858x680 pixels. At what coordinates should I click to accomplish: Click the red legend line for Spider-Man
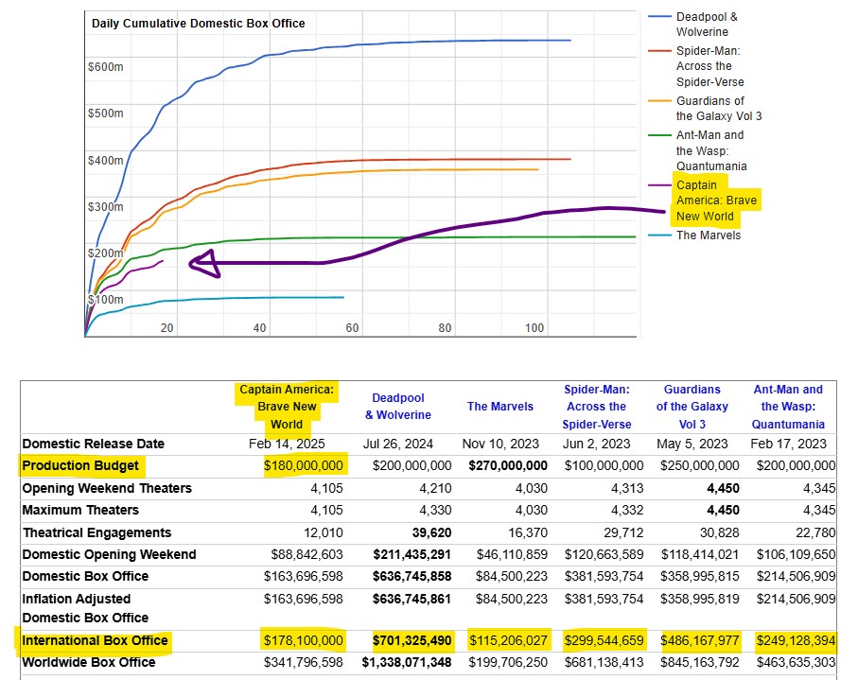tap(658, 51)
